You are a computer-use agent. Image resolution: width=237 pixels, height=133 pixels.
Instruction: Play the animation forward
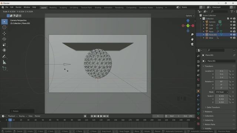point(101,116)
